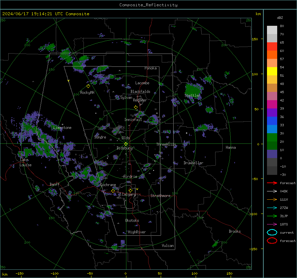Screen dimensions: 297x278
Task: Click the yellow diamond marker above Calgary
Action: (130, 190)
